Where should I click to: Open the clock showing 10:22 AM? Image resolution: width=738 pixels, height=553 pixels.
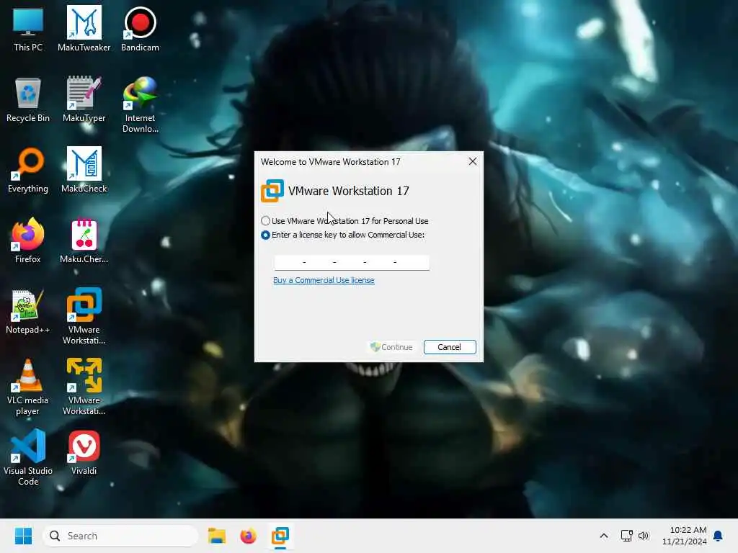pyautogui.click(x=685, y=536)
